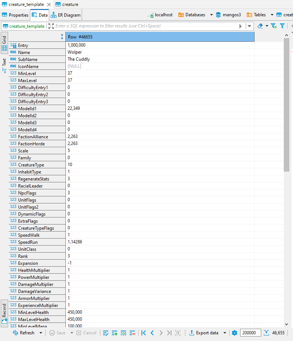Image resolution: width=293 pixels, height=341 pixels.
Task: Click the Duplicate current row icon
Action: tap(123, 333)
